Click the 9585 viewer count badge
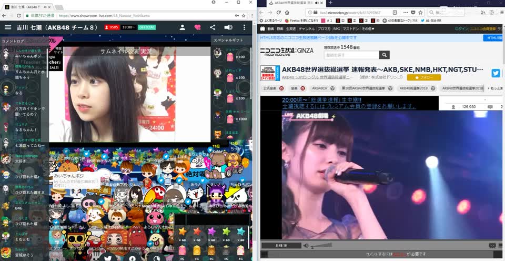This screenshot has height=261, width=505. click(x=112, y=27)
